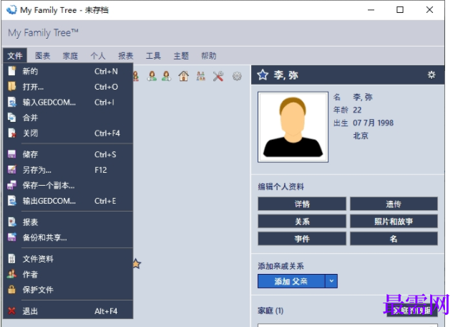463x327 pixels.
Task: Choose 关闭 Ctrl+F4 menu entry
Action: (x=68, y=133)
